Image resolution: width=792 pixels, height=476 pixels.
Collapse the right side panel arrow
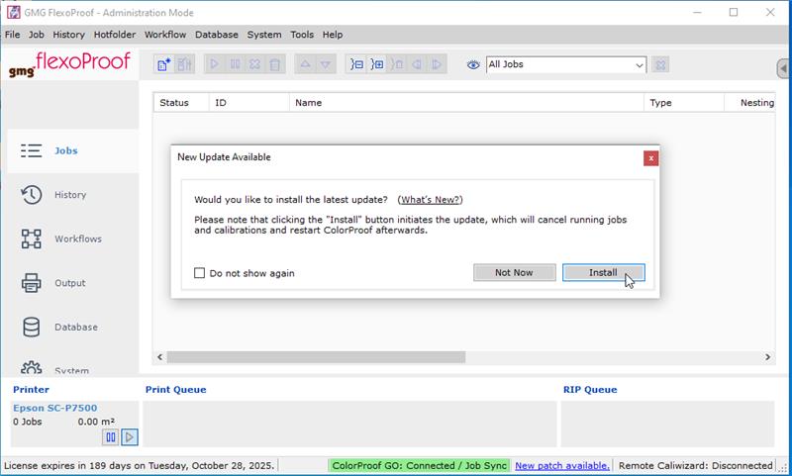click(x=783, y=68)
